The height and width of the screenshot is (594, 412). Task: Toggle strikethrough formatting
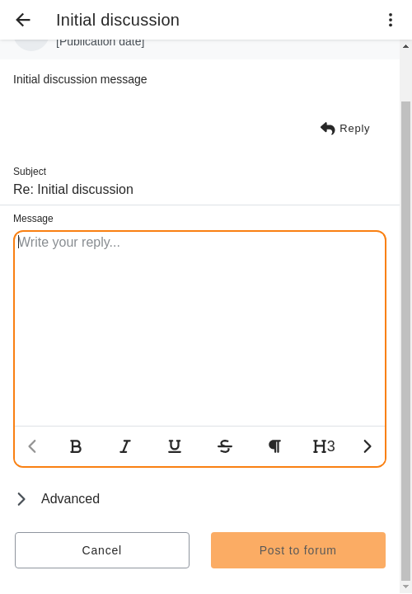[x=225, y=446]
